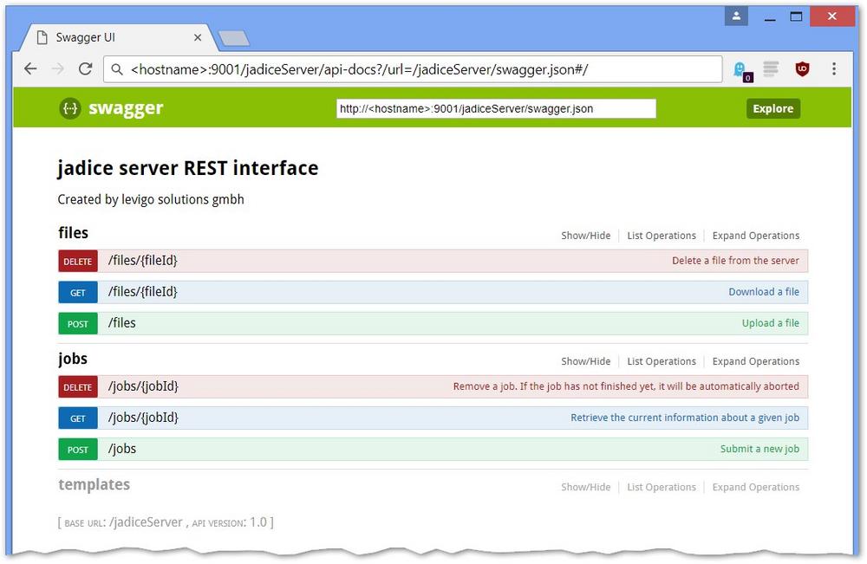Click 'Delete a file from the server' description
This screenshot has height=564, width=867.
735,261
